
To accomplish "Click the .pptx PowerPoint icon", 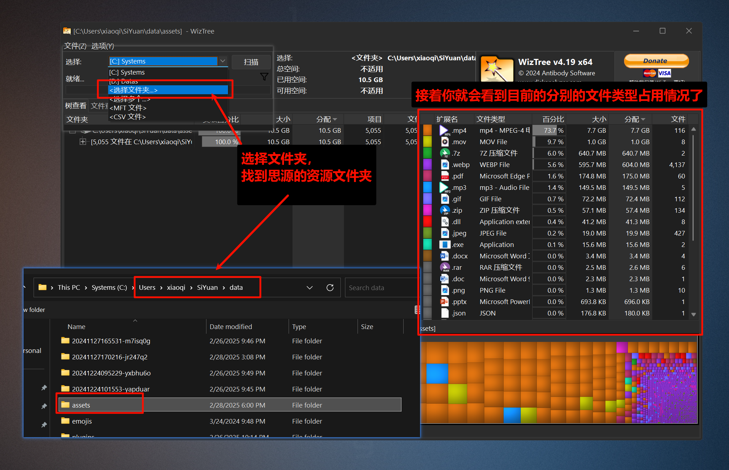I will click(444, 302).
